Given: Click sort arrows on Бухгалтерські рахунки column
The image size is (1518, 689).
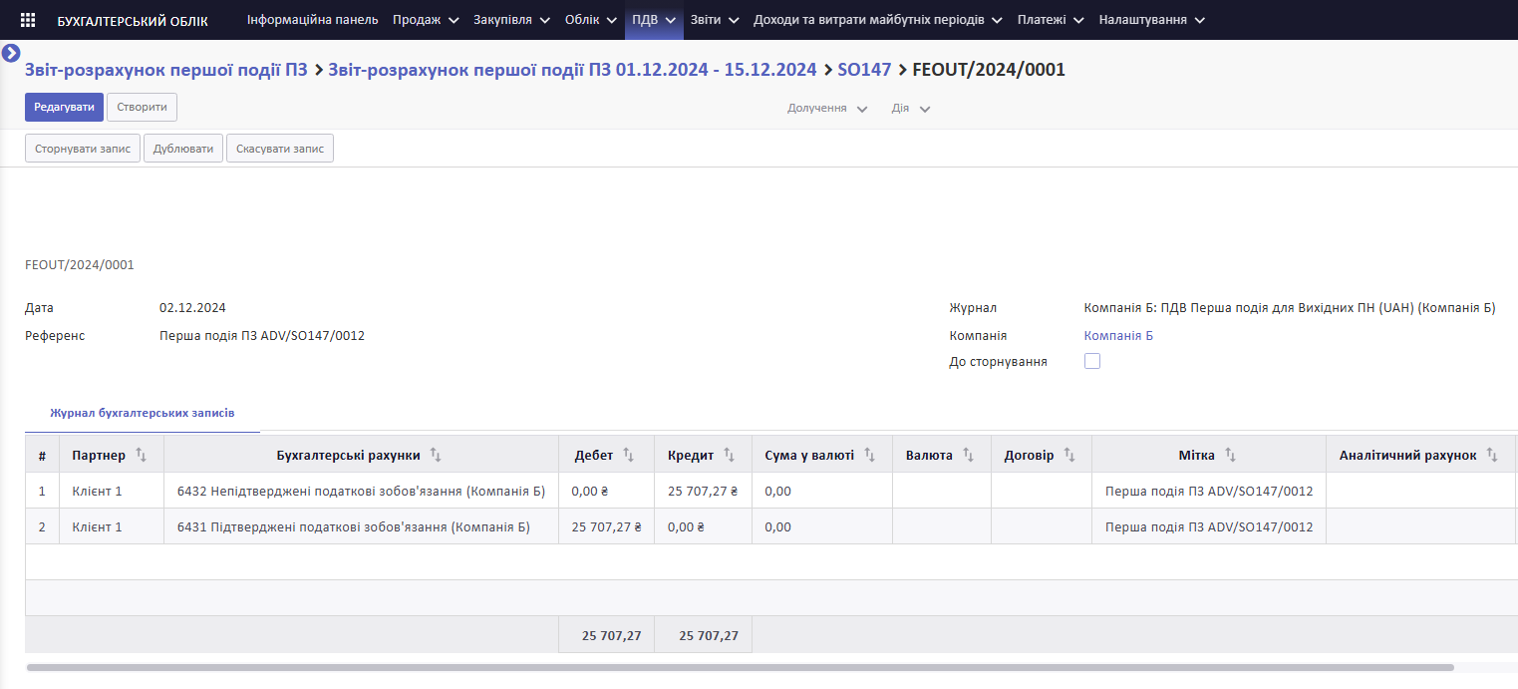Looking at the screenshot, I should point(436,455).
